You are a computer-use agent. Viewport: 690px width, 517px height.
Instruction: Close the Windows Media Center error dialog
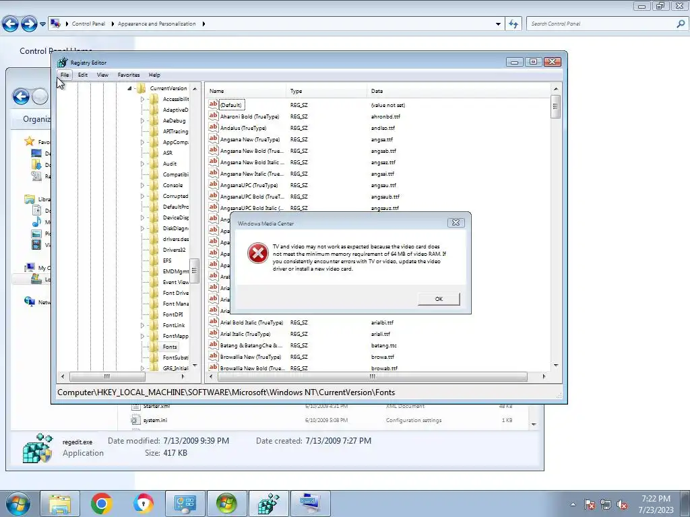(456, 223)
